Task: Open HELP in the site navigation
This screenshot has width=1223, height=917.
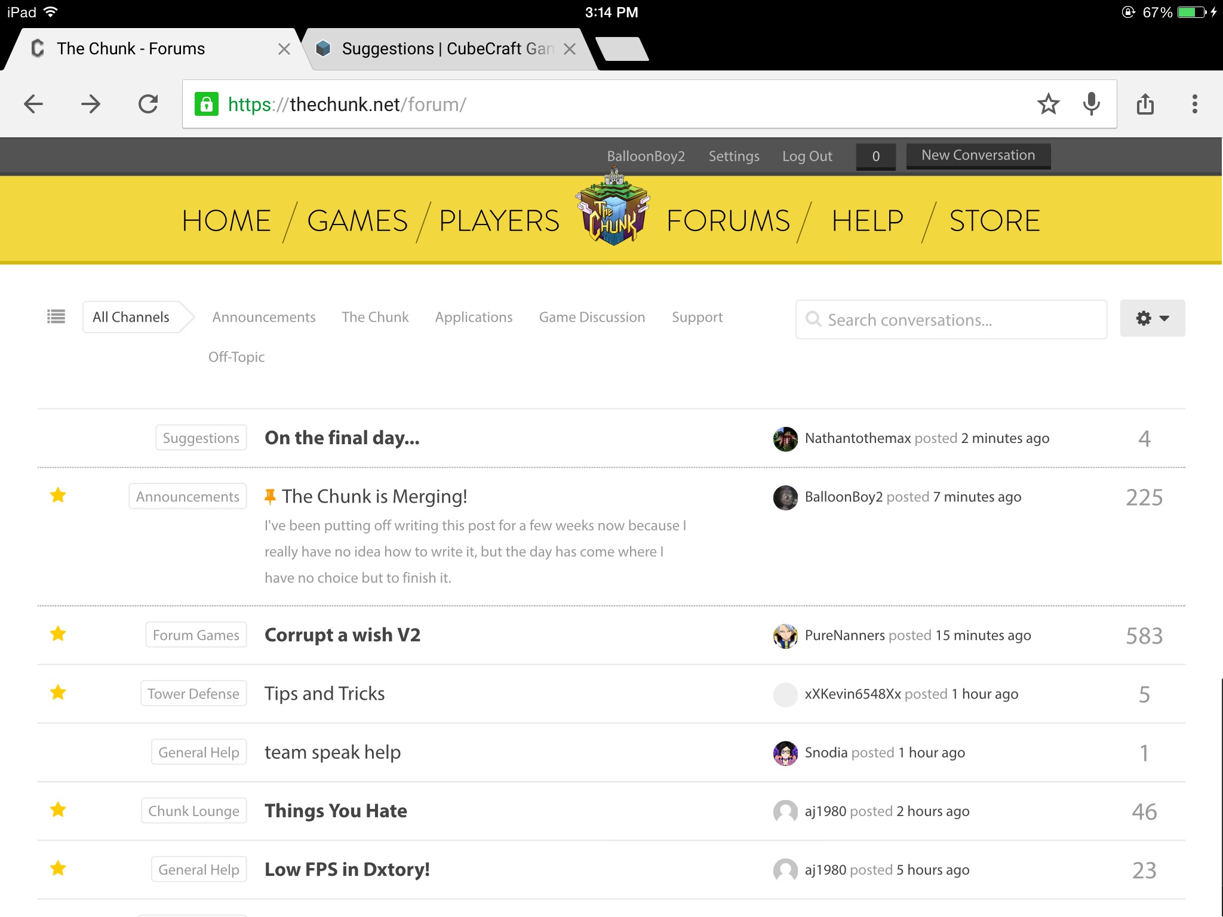Action: [x=867, y=221]
